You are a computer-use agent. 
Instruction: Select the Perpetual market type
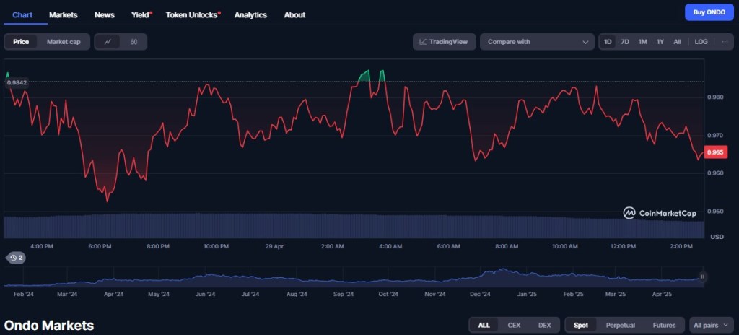(x=620, y=325)
